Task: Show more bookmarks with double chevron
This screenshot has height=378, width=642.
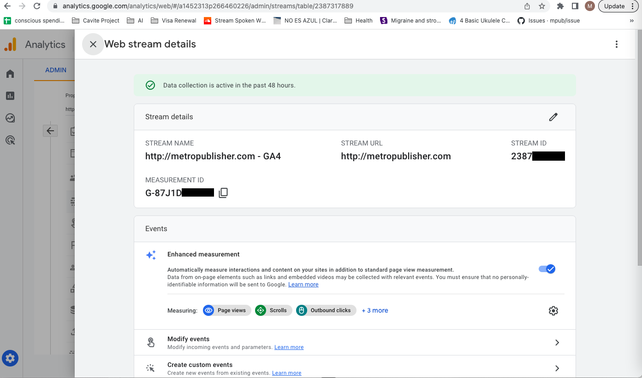Action: [631, 21]
